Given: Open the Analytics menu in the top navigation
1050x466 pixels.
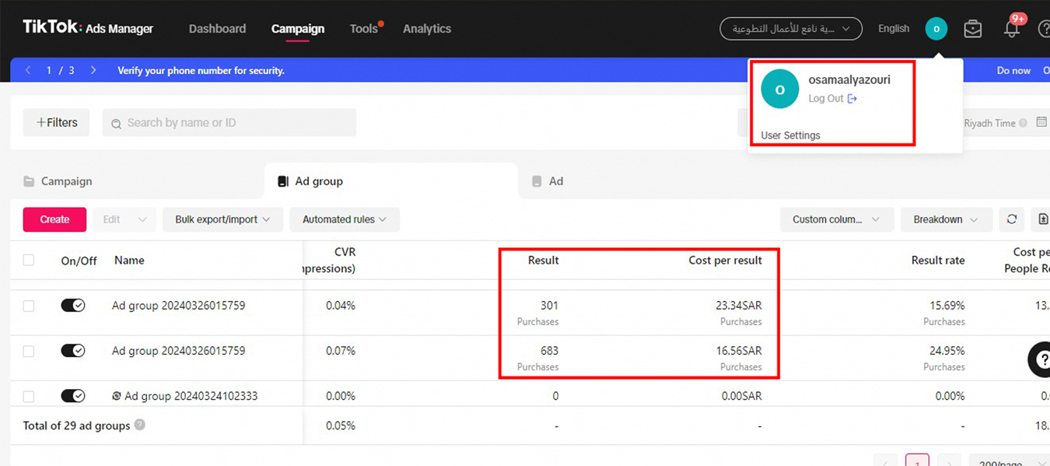Looking at the screenshot, I should coord(426,29).
